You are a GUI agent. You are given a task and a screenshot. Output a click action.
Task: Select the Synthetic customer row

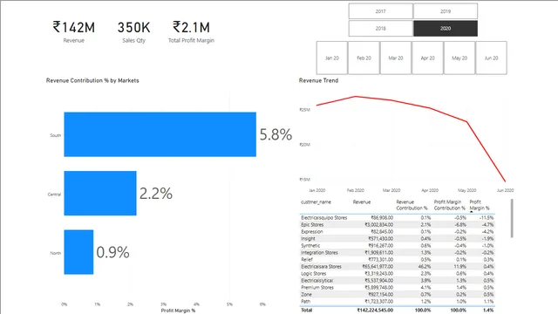pyautogui.click(x=398, y=245)
